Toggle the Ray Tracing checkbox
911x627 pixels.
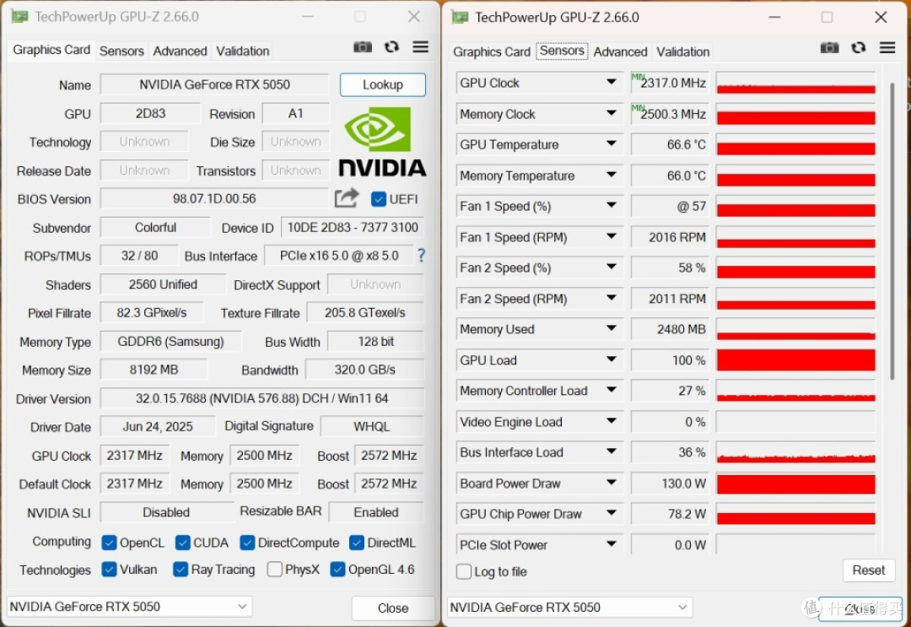point(181,570)
